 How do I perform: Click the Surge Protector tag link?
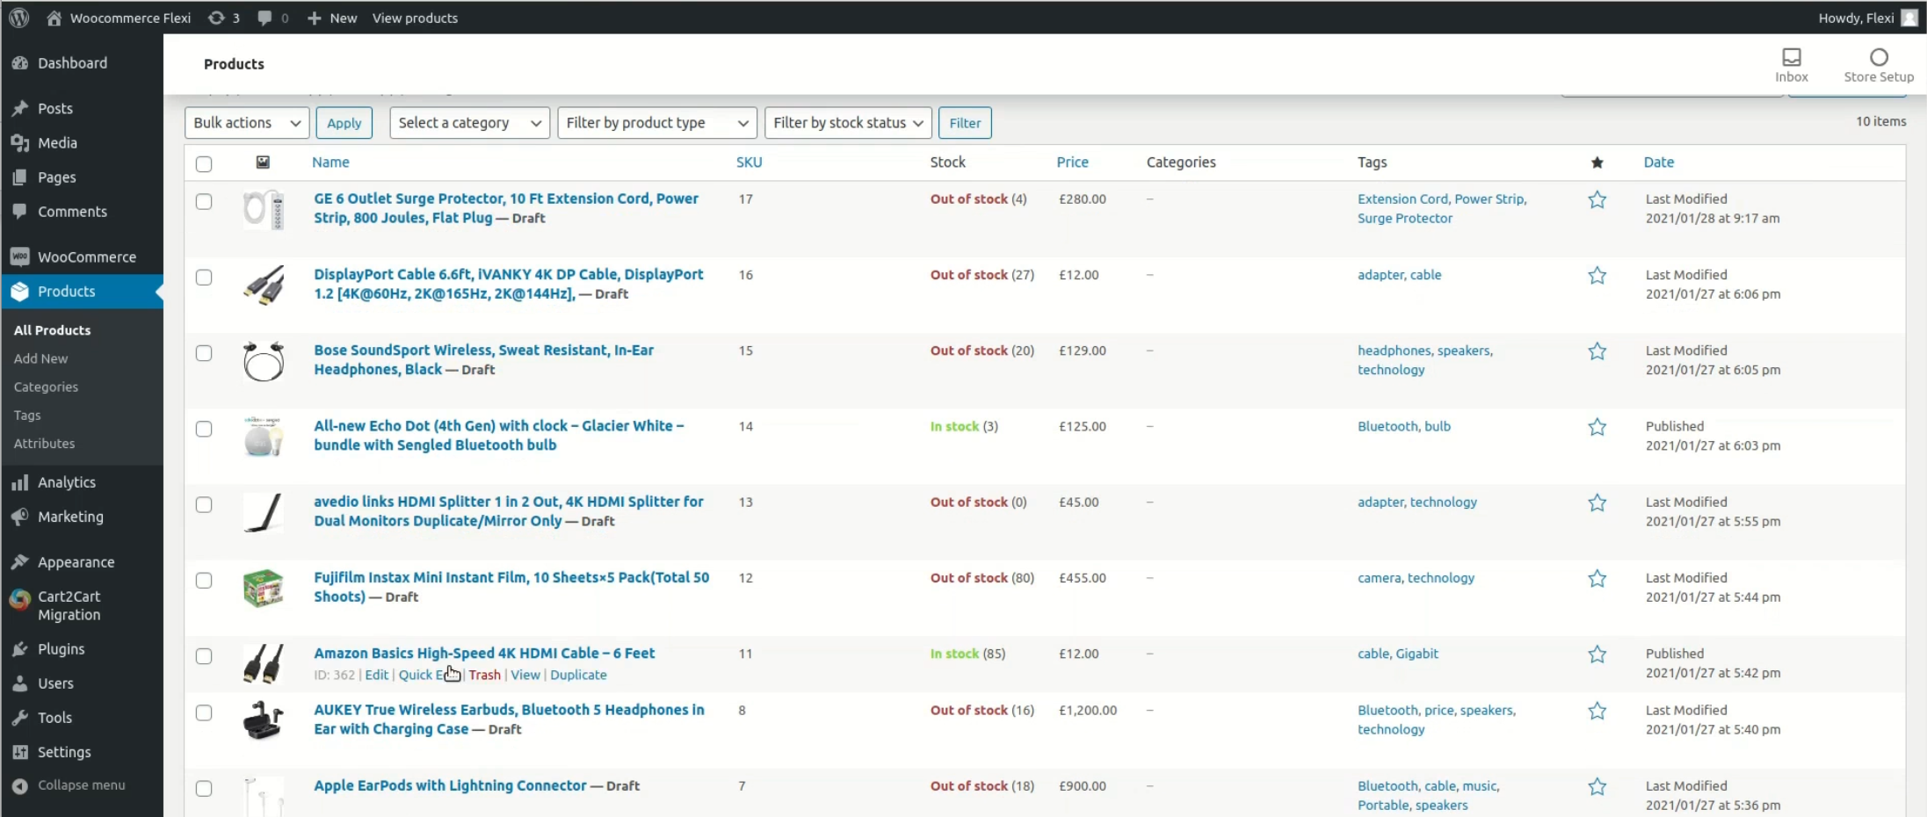coord(1404,219)
